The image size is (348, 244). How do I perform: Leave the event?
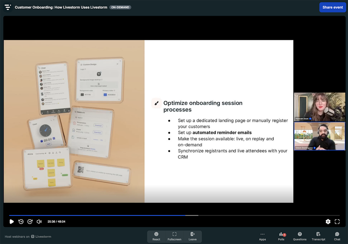click(x=192, y=237)
